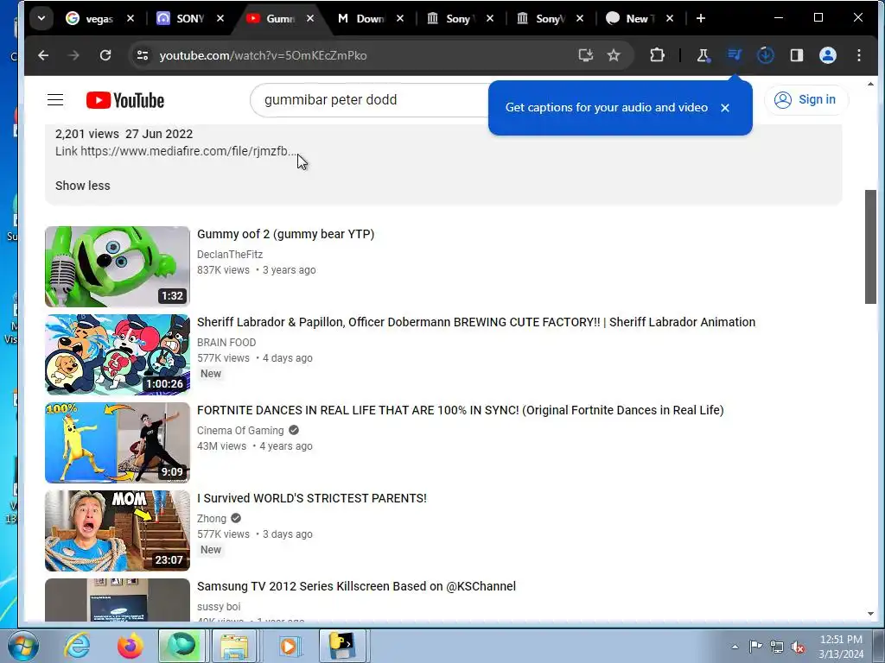Click the scrollbar up arrow
This screenshot has height=663, width=885.
[870, 84]
